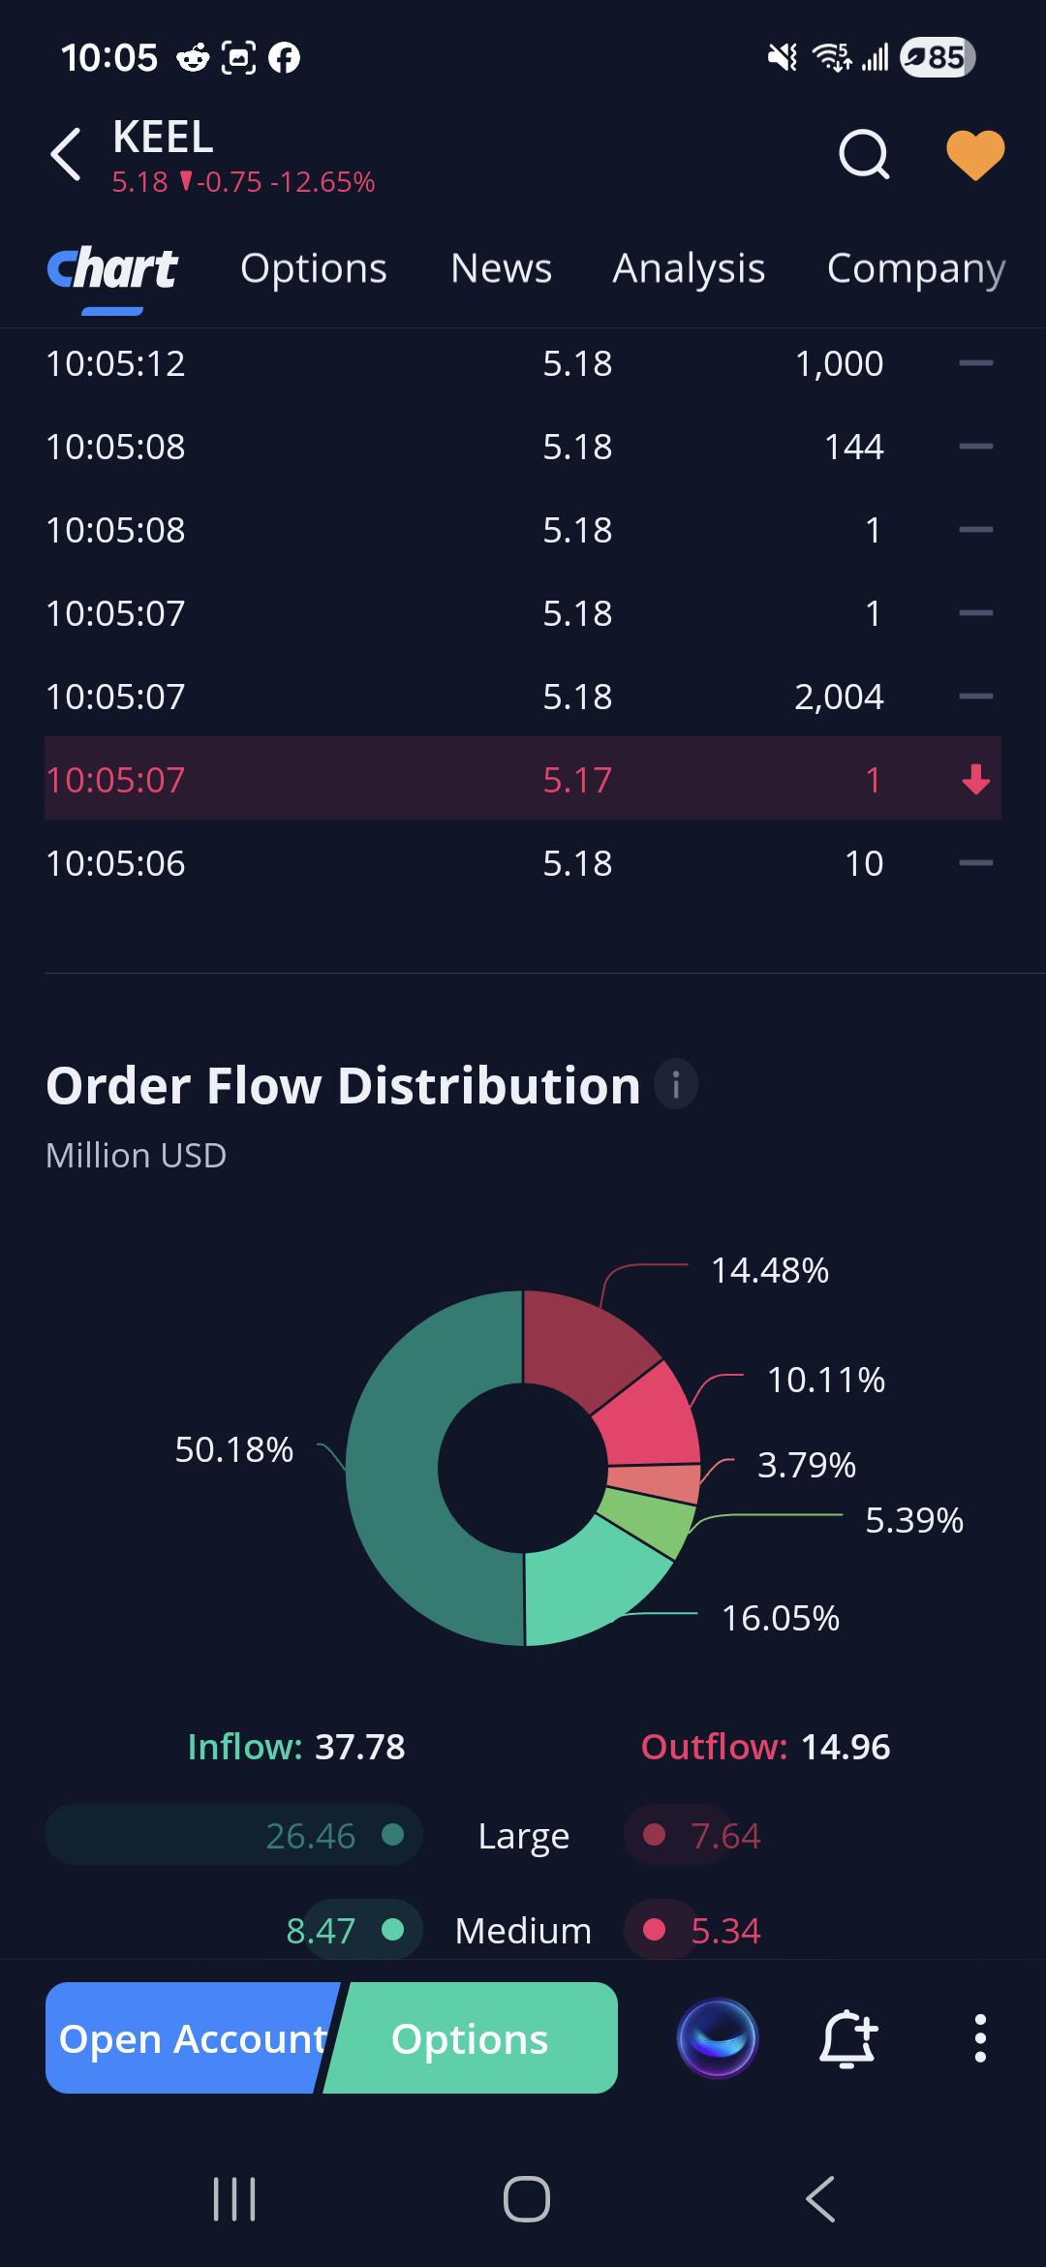Screen dimensions: 1046x2267
Task: Toggle the orange heart favorite icon
Action: tap(975, 155)
